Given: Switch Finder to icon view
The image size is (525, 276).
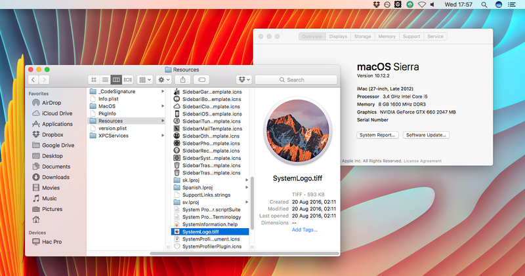Looking at the screenshot, I should (x=94, y=79).
